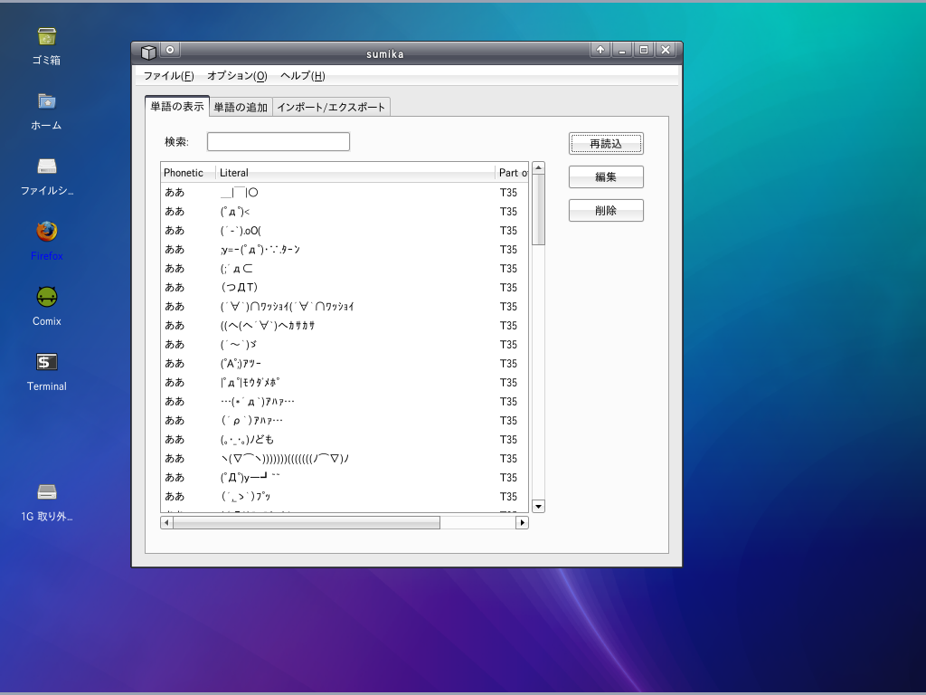Click the vertical scrollbar thumb
The image size is (926, 695).
click(538, 210)
